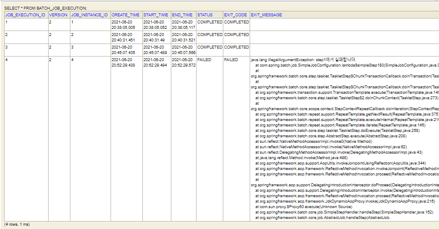This screenshot has width=439, height=229.
Task: Click create time 20:45:07.435 cell
Action: [x=127, y=50]
